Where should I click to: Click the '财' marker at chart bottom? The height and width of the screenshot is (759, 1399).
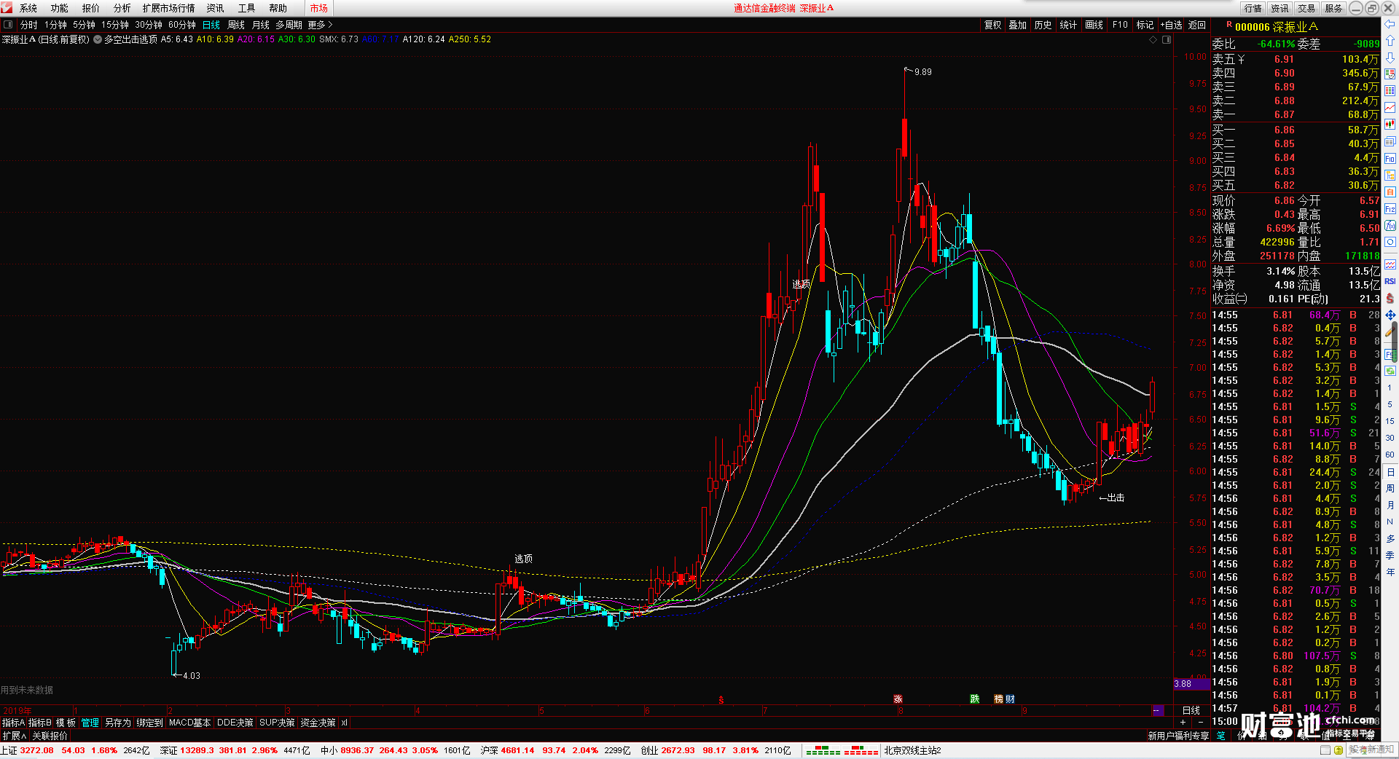click(x=1010, y=699)
